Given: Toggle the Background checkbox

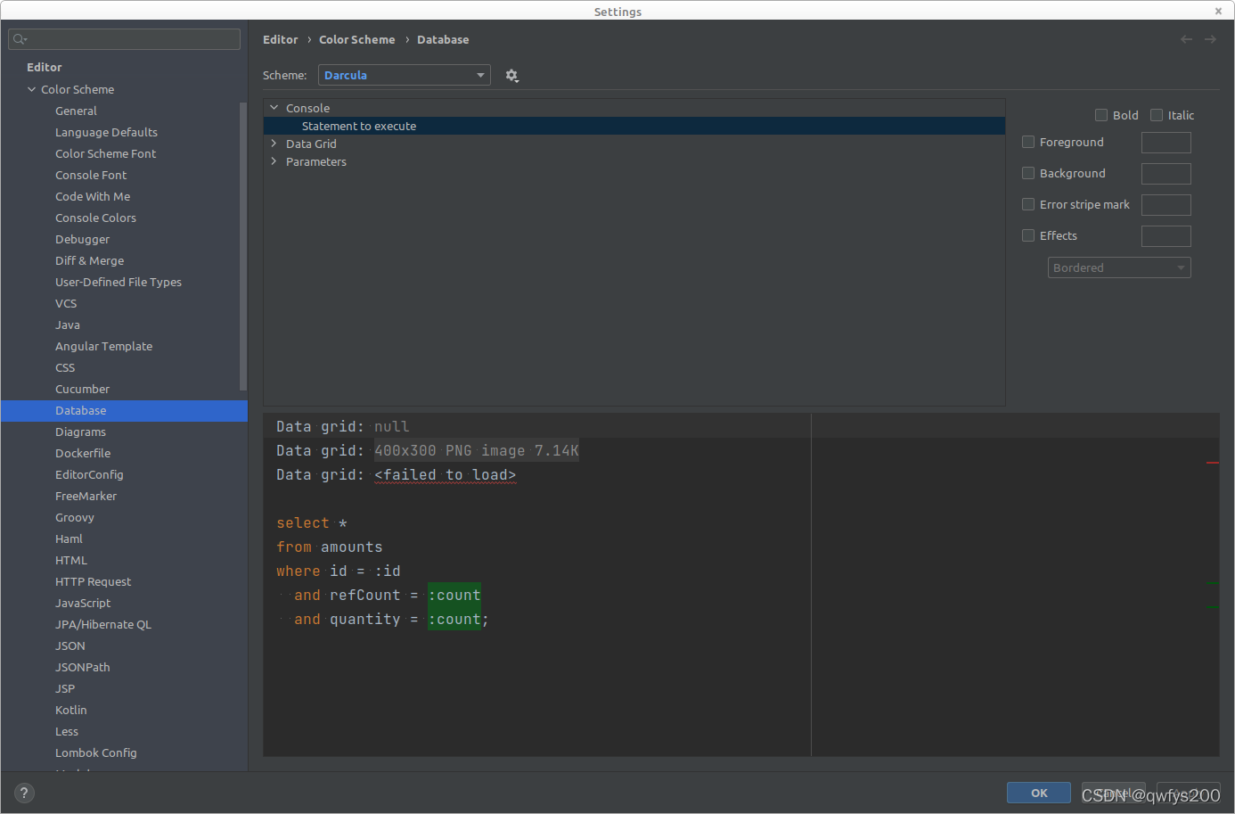Looking at the screenshot, I should [1028, 173].
